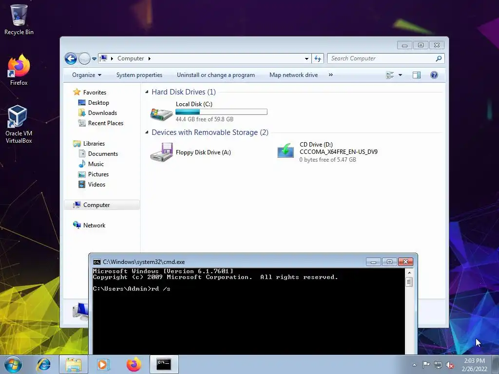Click the Explorer Forward arrow button

click(x=84, y=58)
